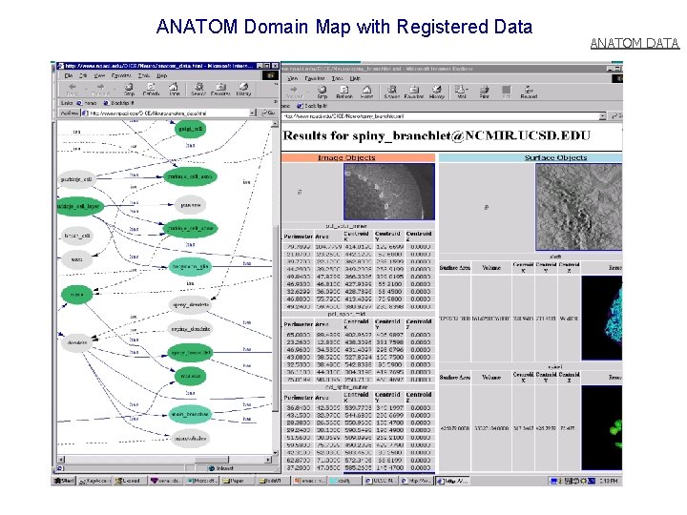The width and height of the screenshot is (687, 515).
Task: Click Forward arrow in left browser window
Action: coord(100,89)
